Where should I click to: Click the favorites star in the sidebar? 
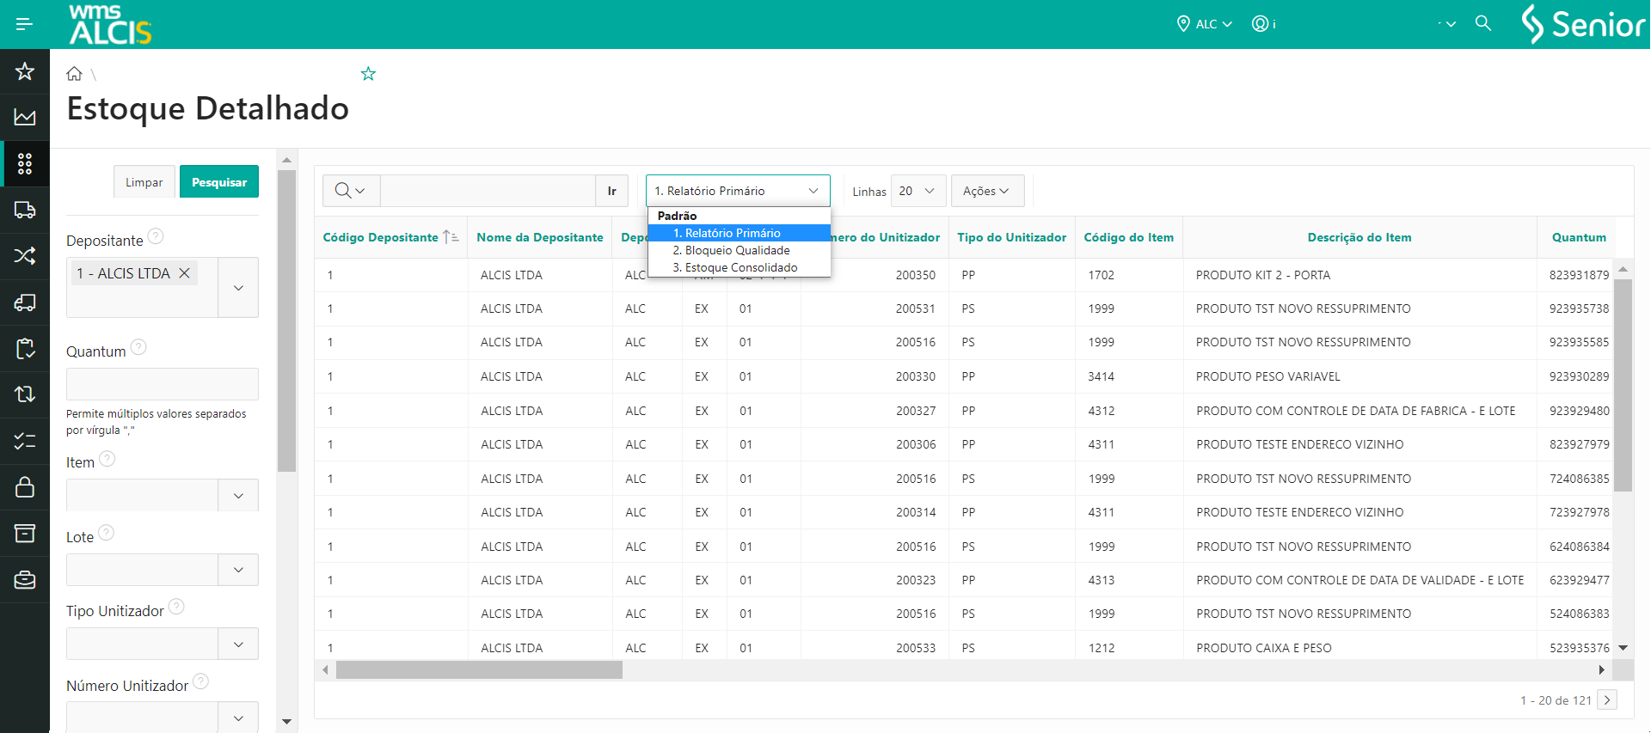[x=25, y=71]
